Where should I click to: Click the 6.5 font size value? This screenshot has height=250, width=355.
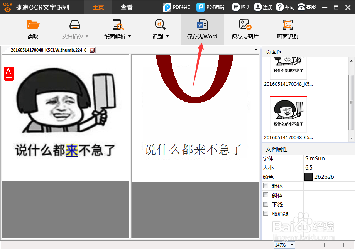[x=309, y=168]
